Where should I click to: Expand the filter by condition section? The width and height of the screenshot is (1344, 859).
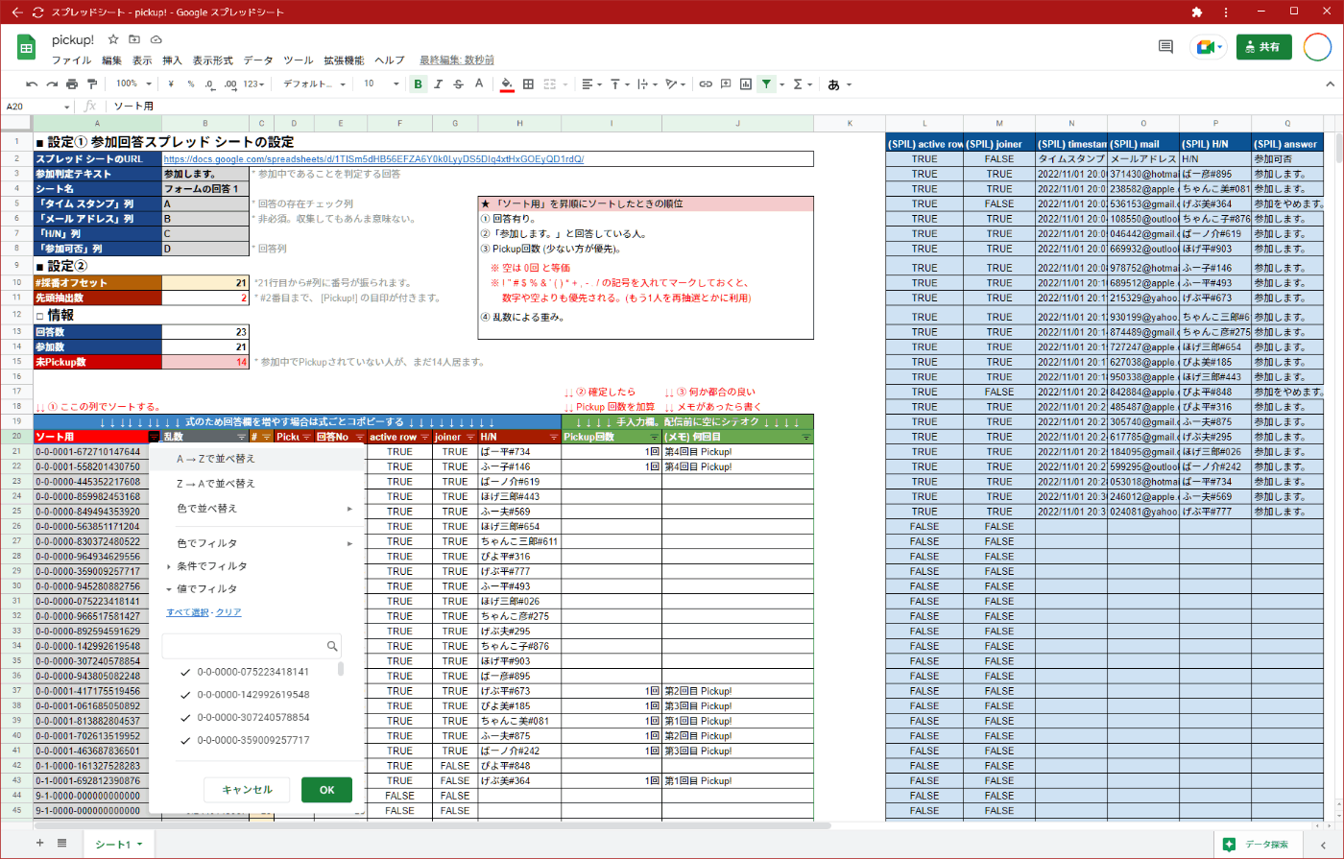[170, 566]
